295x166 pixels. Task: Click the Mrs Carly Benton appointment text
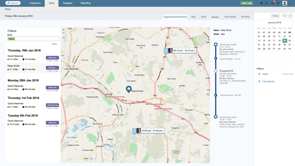[x=228, y=122]
